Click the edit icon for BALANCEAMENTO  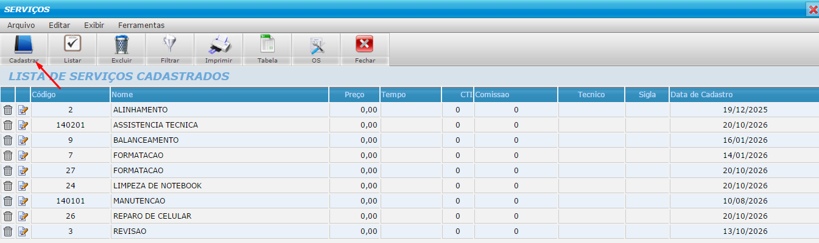coord(23,140)
